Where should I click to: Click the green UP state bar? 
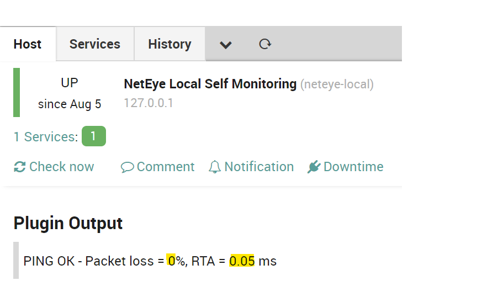(x=17, y=92)
